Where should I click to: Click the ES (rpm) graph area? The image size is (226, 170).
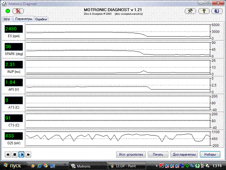point(118,32)
